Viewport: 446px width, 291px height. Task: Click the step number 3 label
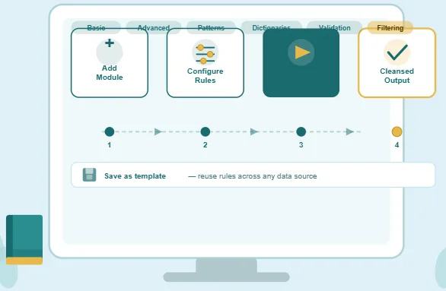click(301, 145)
